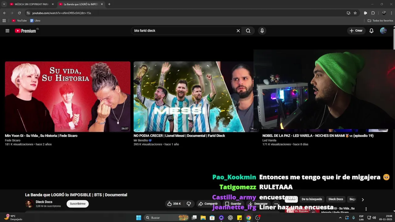Reload the current page

pos(19,13)
